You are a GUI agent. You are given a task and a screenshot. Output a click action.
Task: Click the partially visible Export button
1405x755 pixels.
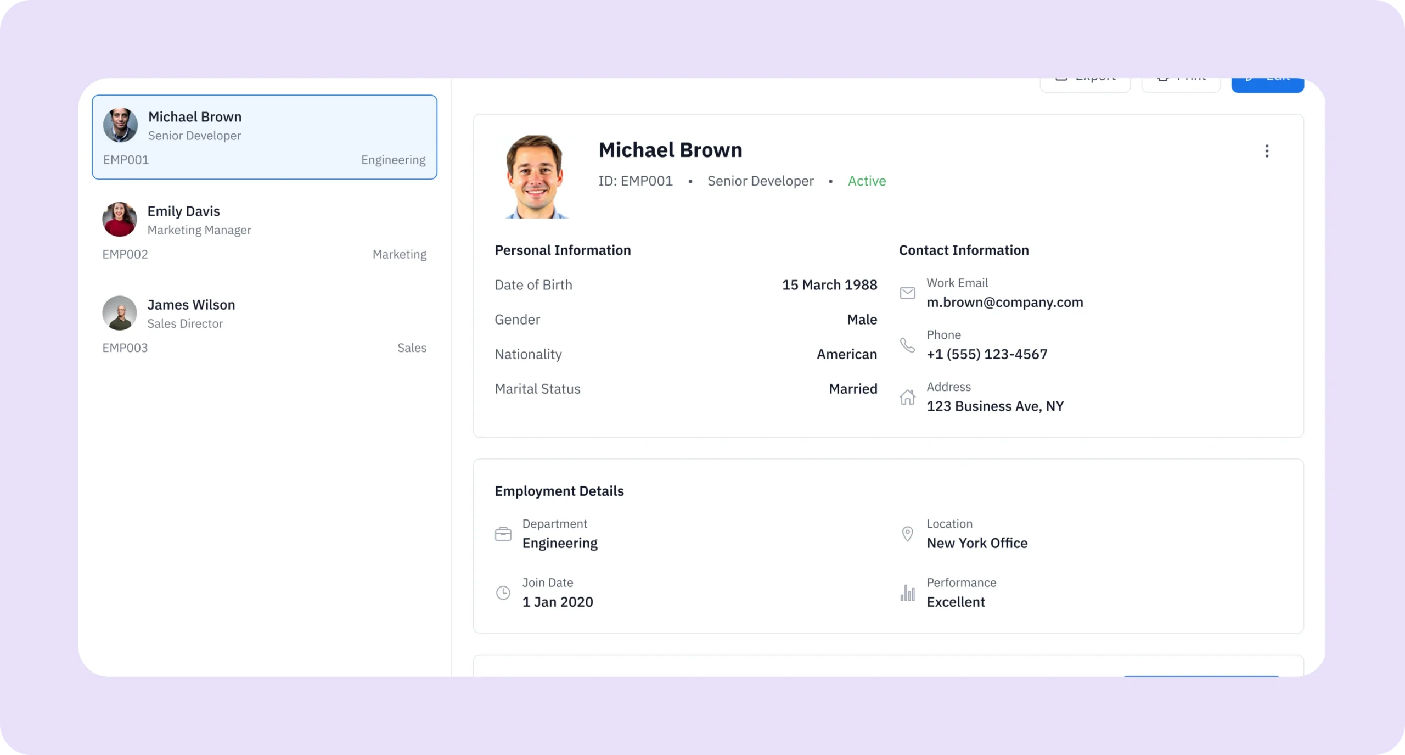tap(1084, 84)
